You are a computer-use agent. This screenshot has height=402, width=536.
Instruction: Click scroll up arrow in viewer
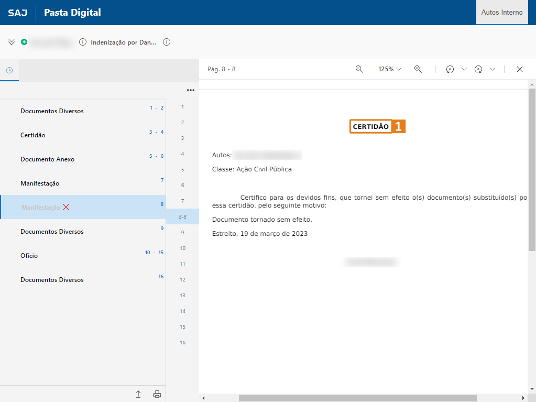click(532, 84)
